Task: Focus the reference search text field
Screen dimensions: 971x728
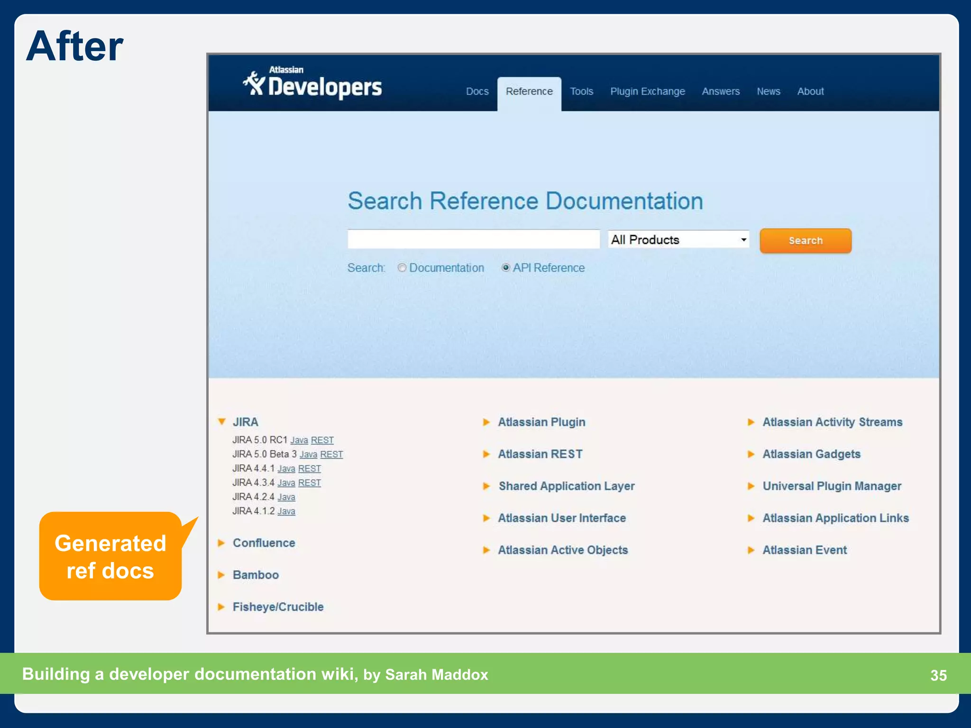Action: click(474, 239)
